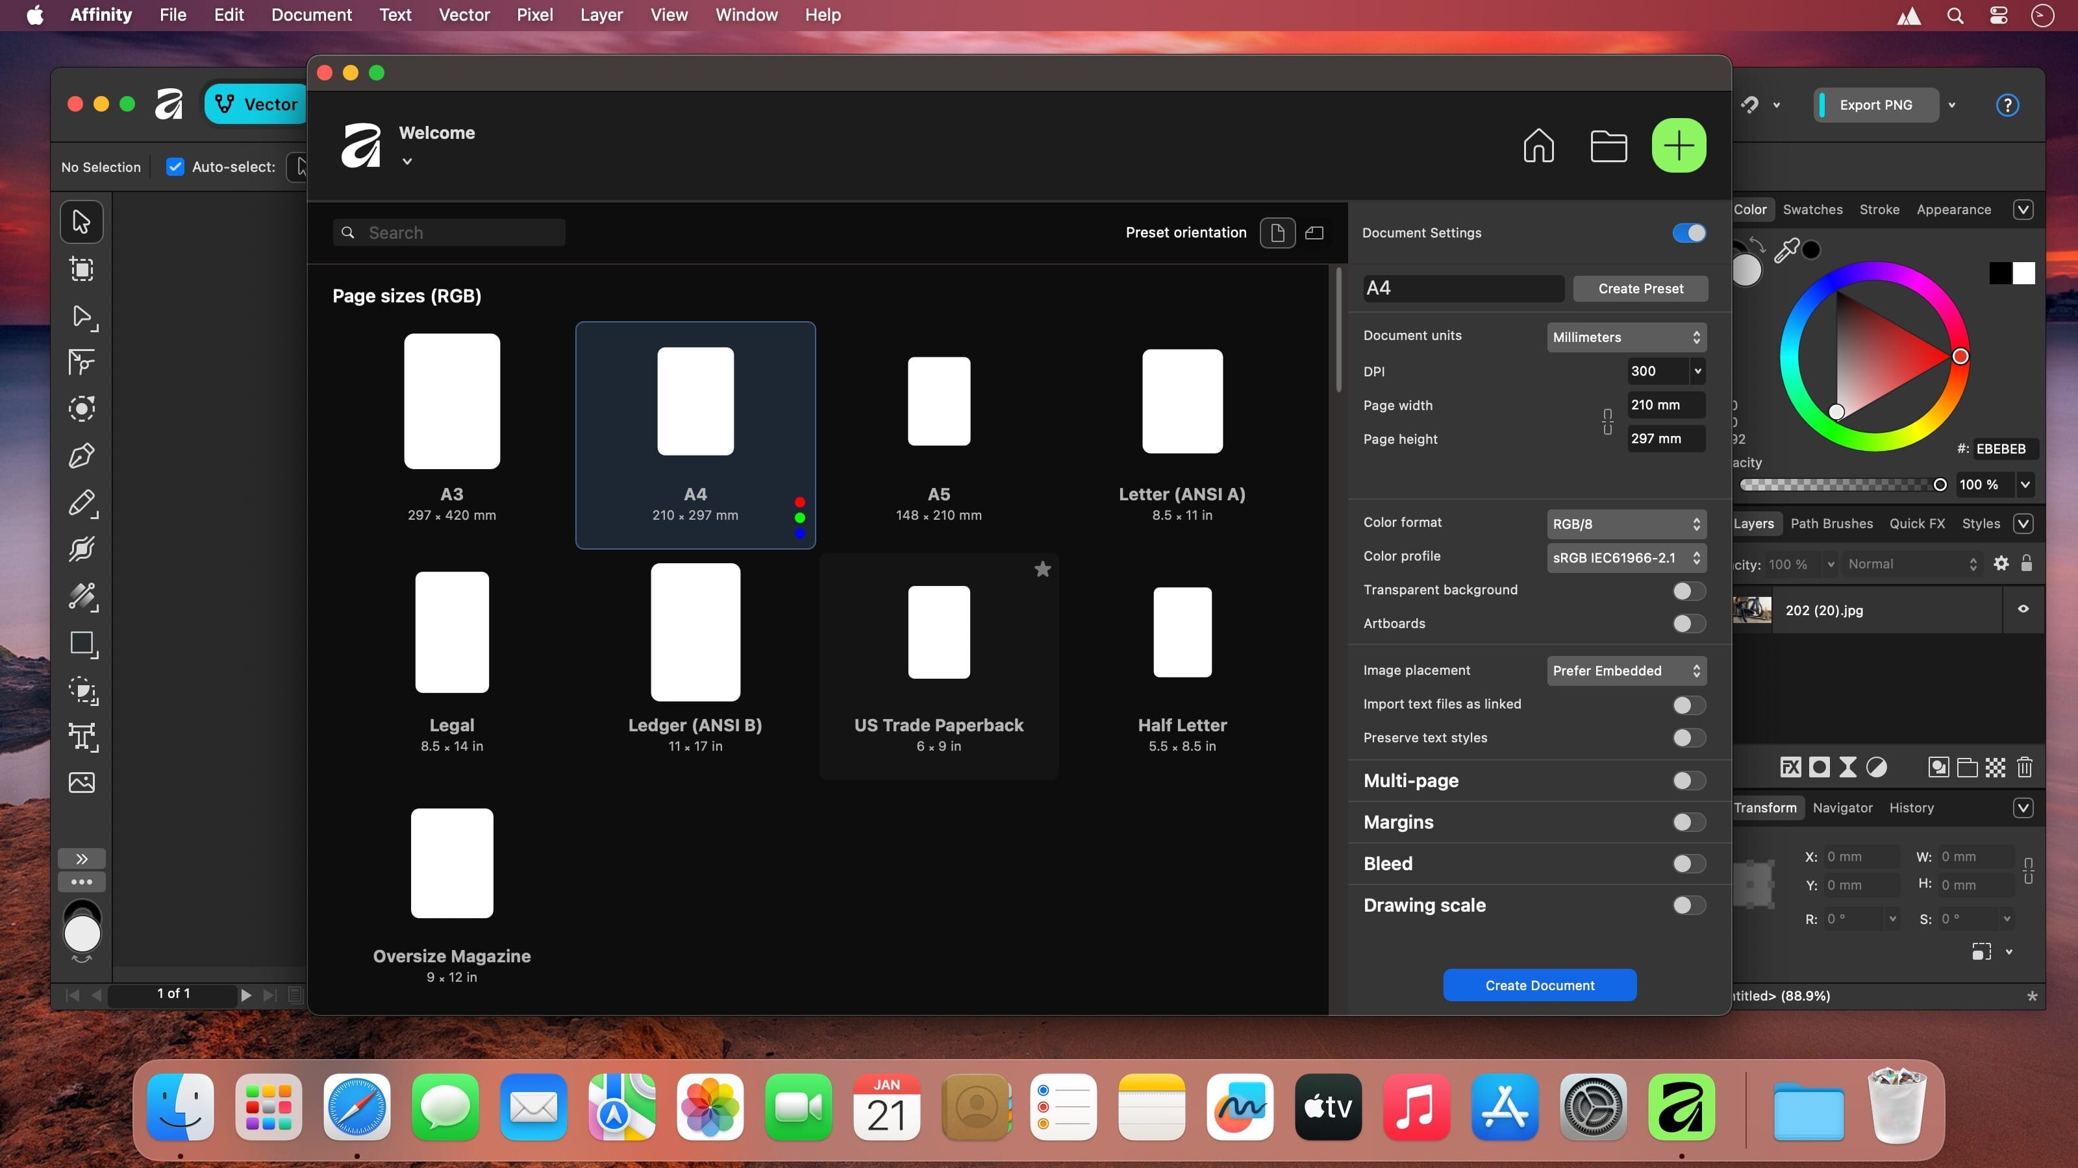Turn on the Margins toggle
Image resolution: width=2078 pixels, height=1168 pixels.
[1688, 822]
